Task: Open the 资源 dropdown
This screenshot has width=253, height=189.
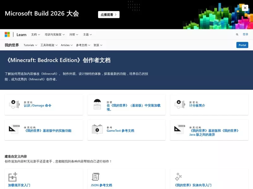Action: pyautogui.click(x=98, y=45)
